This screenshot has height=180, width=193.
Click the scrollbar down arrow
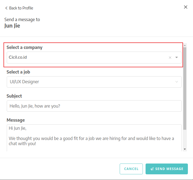click(185, 149)
